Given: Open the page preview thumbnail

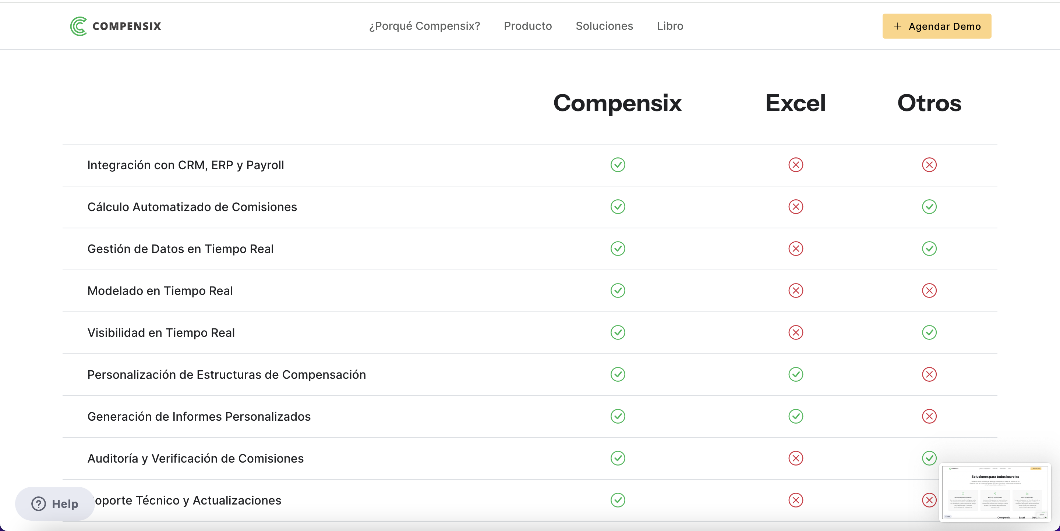Looking at the screenshot, I should (x=995, y=493).
